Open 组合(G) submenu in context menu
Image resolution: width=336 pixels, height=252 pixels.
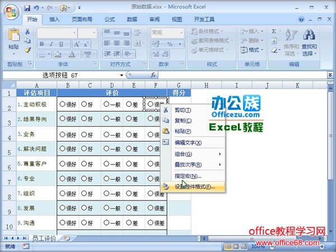(193, 154)
